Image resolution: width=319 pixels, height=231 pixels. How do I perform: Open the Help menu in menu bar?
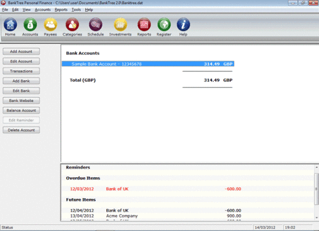[x=89, y=9]
